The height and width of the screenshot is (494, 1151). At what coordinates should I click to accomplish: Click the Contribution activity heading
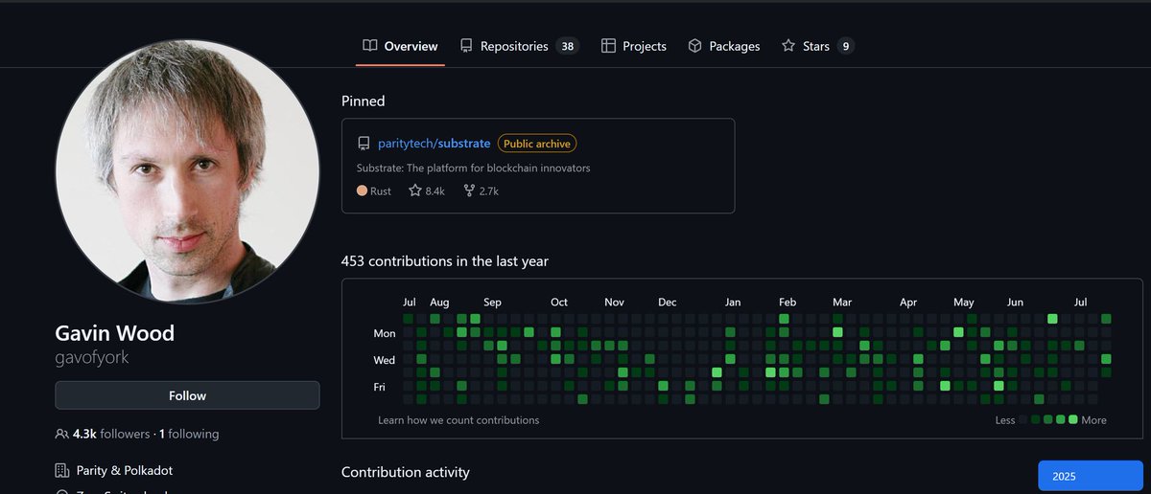(406, 472)
